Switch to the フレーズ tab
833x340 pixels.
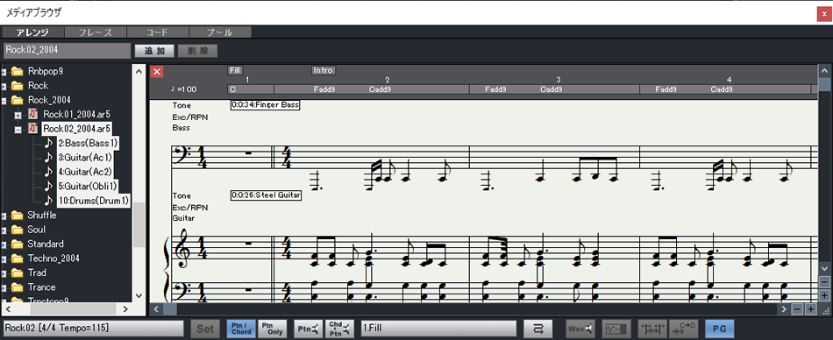(x=95, y=32)
